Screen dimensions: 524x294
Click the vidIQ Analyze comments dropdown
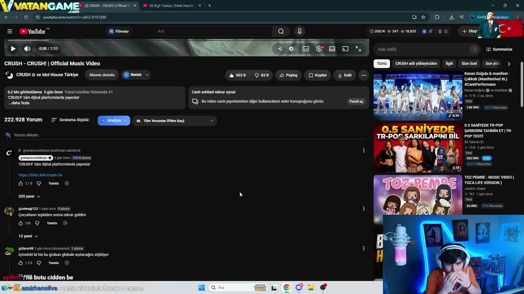(114, 120)
